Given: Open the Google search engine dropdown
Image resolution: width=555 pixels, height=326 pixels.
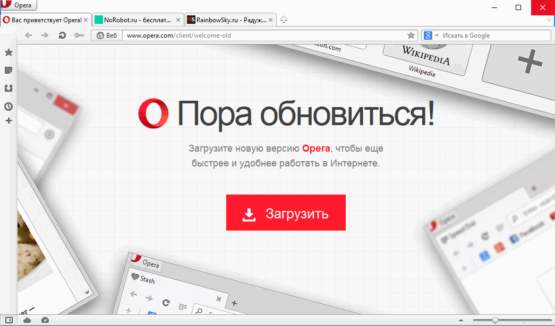Looking at the screenshot, I should [x=431, y=36].
